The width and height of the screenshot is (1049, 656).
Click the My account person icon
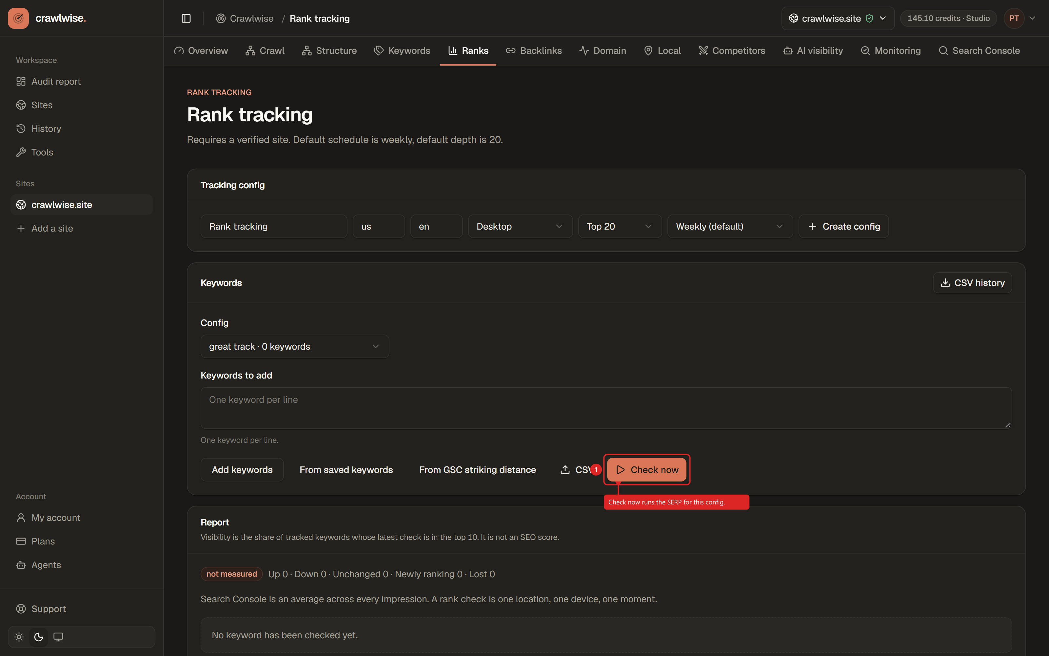tap(21, 518)
